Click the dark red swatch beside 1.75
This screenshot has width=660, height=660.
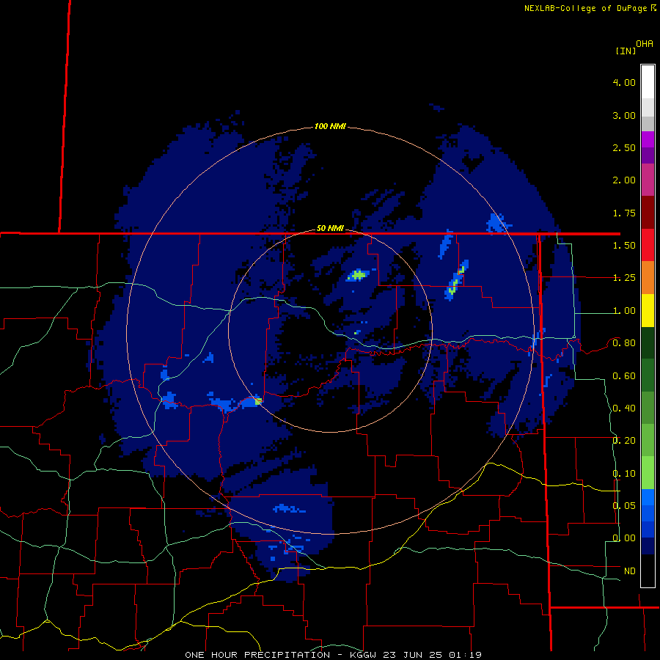coord(648,213)
